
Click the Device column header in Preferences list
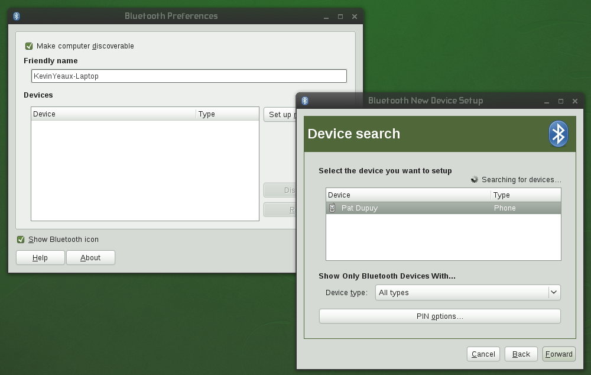point(113,114)
